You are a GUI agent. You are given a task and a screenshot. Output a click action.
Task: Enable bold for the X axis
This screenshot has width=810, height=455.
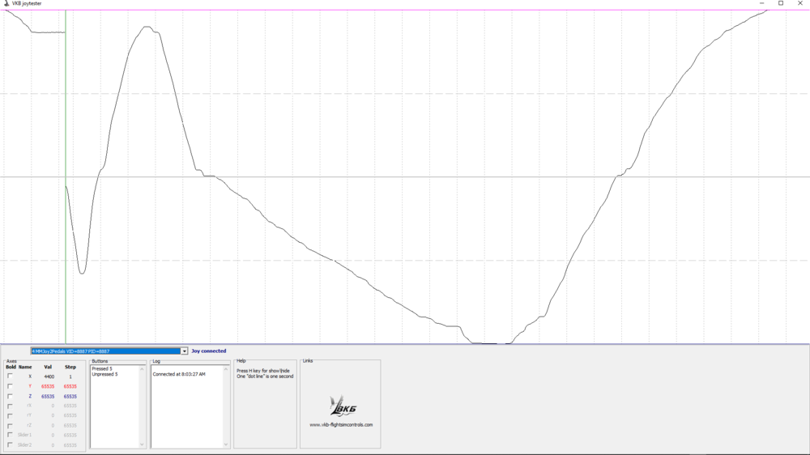pyautogui.click(x=10, y=376)
